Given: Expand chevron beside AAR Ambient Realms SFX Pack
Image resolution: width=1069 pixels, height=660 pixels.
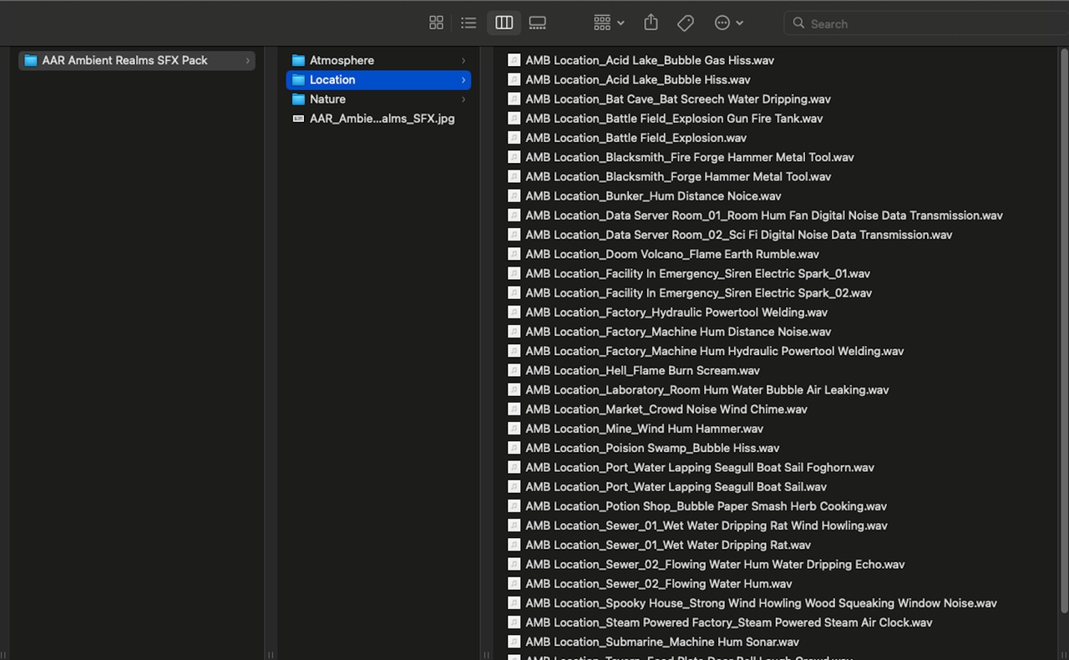Looking at the screenshot, I should click(x=247, y=60).
